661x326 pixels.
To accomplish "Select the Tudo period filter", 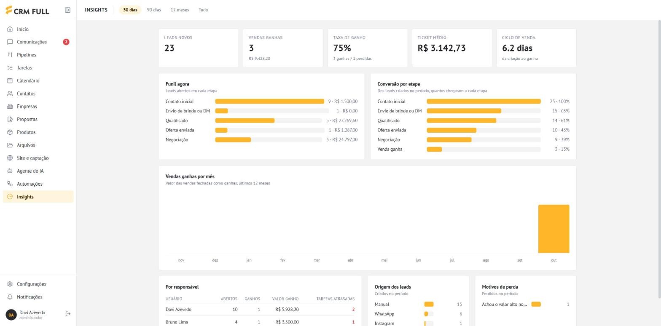I will pyautogui.click(x=203, y=10).
